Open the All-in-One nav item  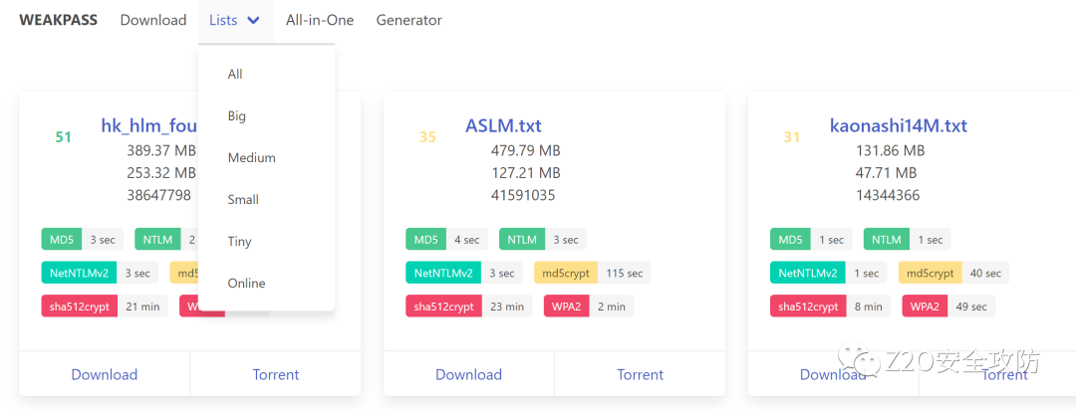(x=320, y=20)
